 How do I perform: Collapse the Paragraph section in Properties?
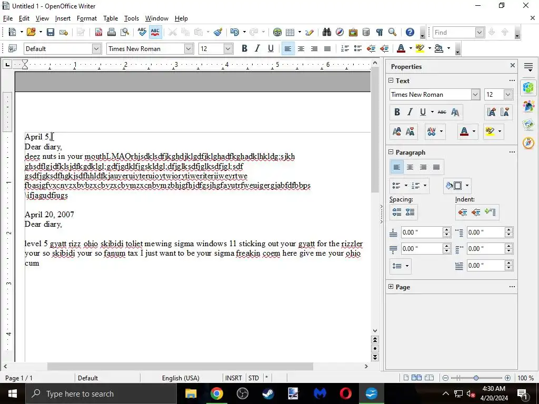(391, 152)
